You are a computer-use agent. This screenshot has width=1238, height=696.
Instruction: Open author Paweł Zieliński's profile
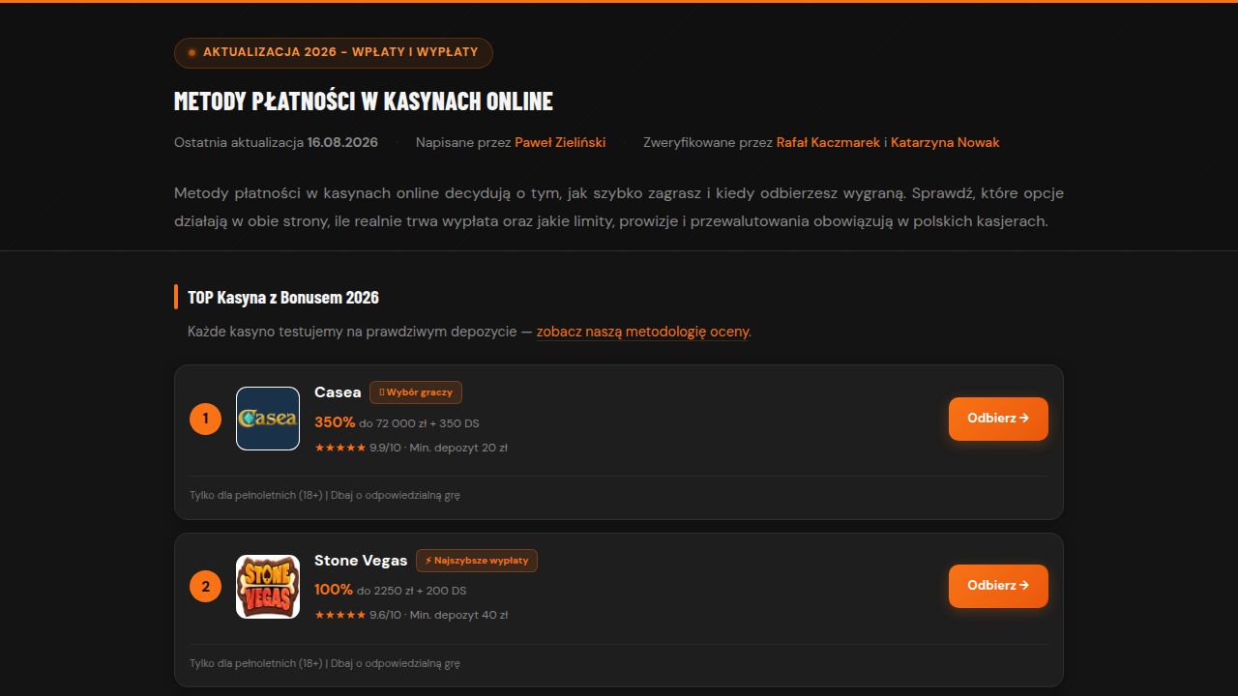pos(560,142)
